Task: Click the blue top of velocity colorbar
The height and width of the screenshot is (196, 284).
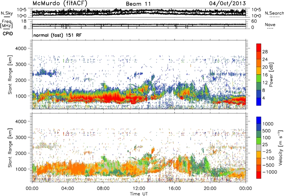Action: coord(259,120)
